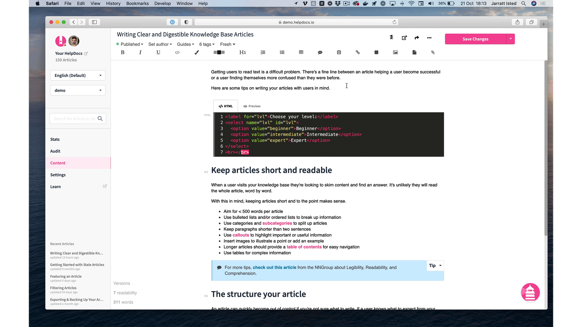Click Save Changes button
Viewport: 582px width, 327px height.
[x=475, y=39]
